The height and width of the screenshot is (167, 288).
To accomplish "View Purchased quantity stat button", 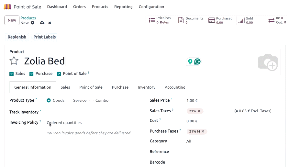I will [220, 20].
